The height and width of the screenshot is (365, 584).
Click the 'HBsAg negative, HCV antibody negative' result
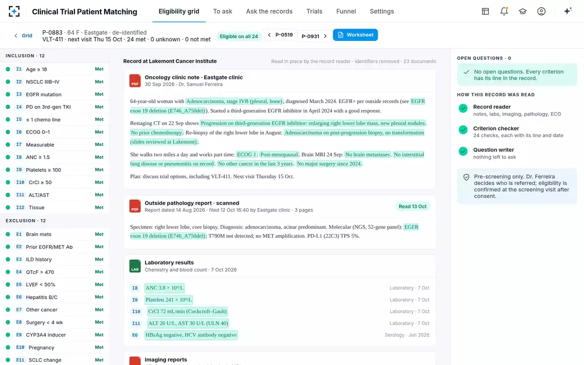[191, 335]
